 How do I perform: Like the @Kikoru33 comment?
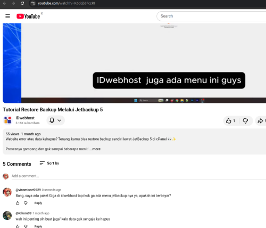18,226
